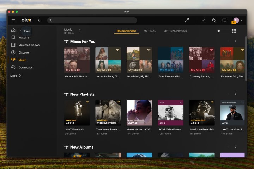Image resolution: width=254 pixels, height=169 pixels.
Task: Show next Mixes For You items
Action: [235, 41]
